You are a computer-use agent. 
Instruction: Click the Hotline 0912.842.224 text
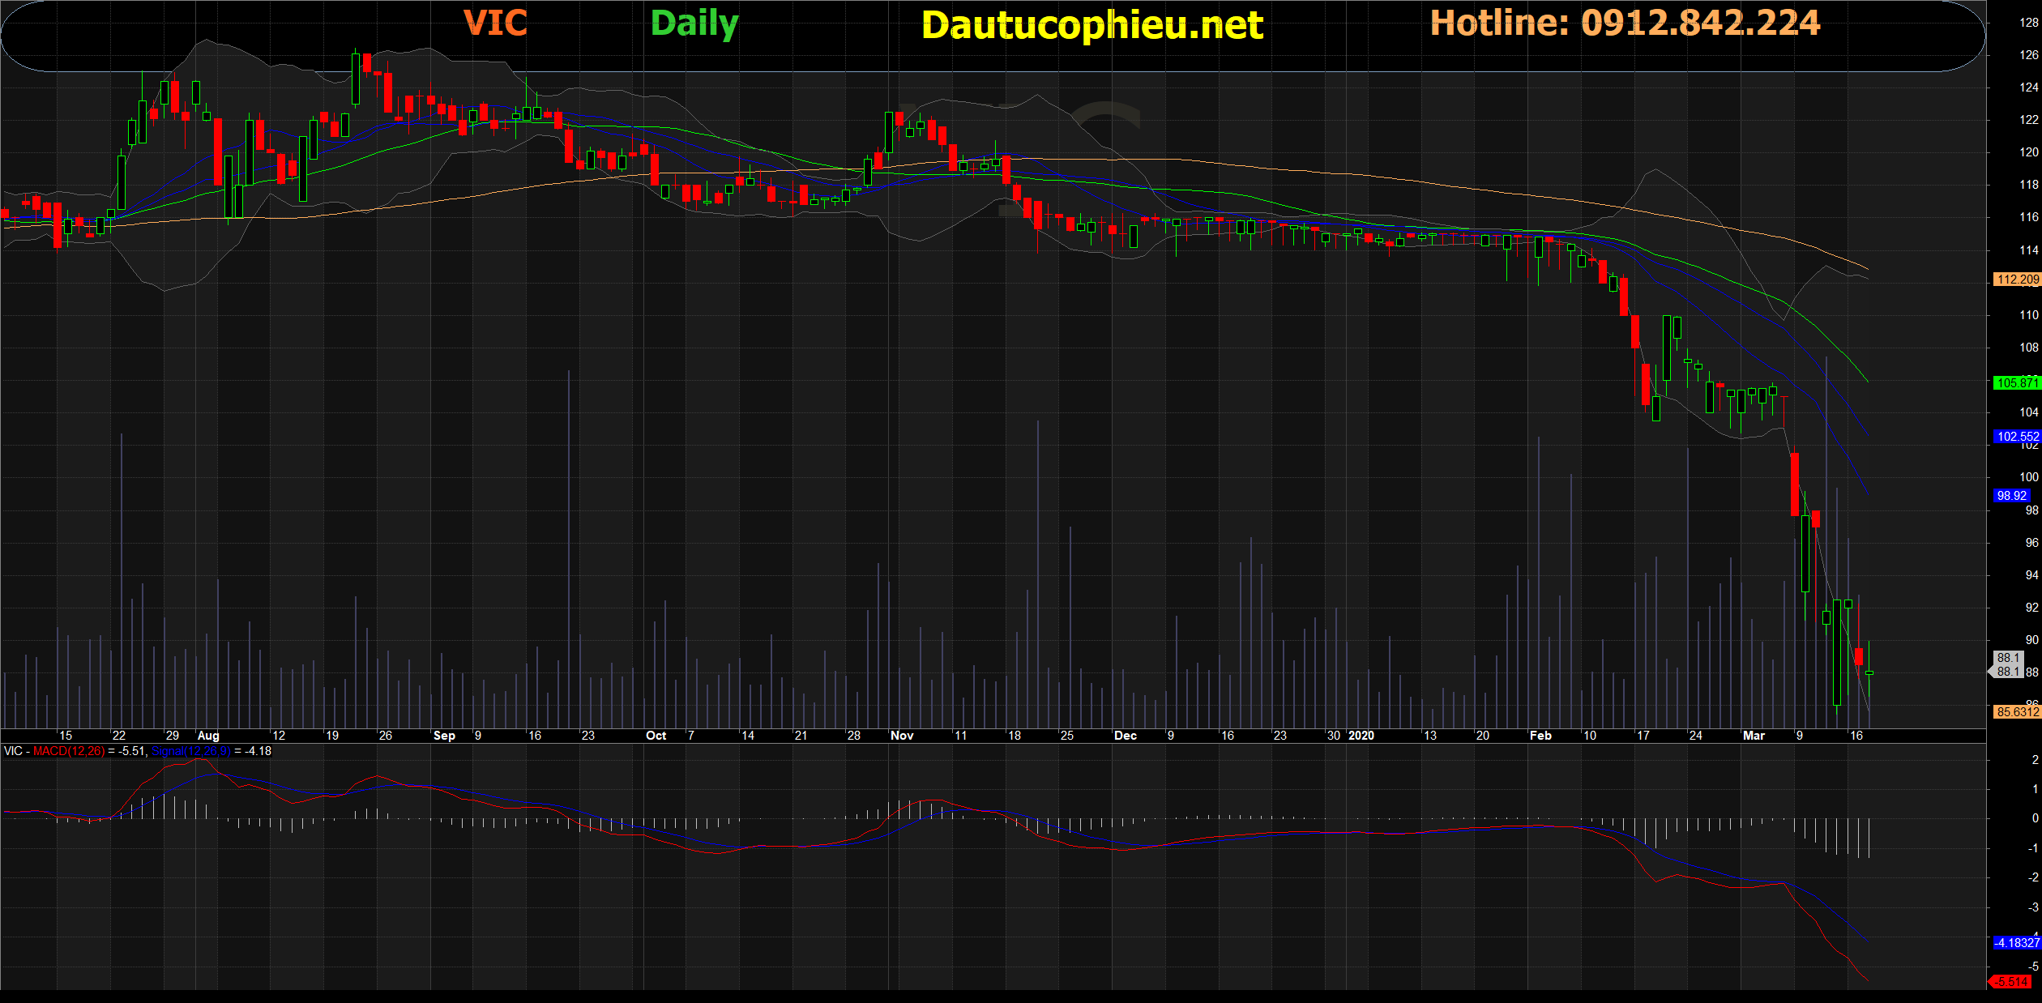(1625, 23)
